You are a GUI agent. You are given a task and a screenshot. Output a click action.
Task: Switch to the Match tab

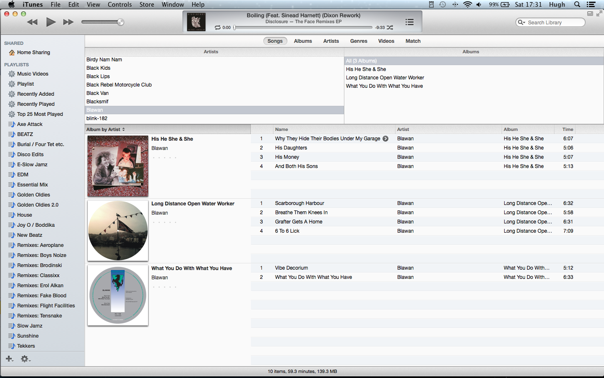[x=413, y=41]
